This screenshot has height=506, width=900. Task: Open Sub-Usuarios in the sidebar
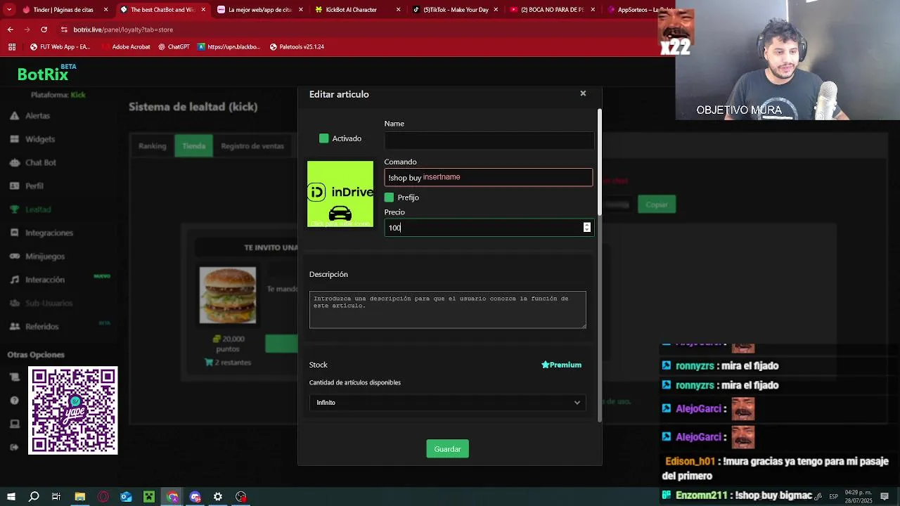point(49,303)
